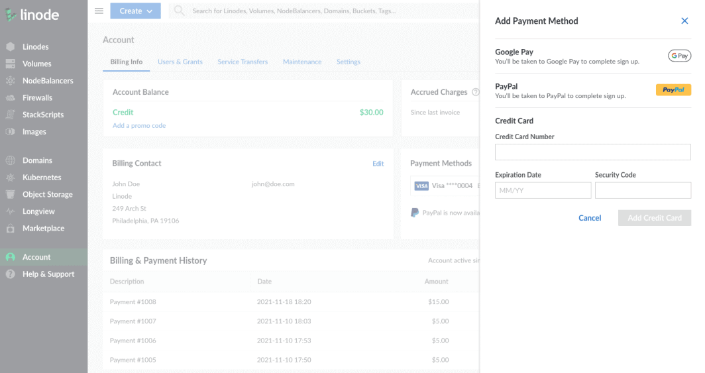This screenshot has width=705, height=373.
Task: Select the NodeBalancers icon
Action: point(10,81)
